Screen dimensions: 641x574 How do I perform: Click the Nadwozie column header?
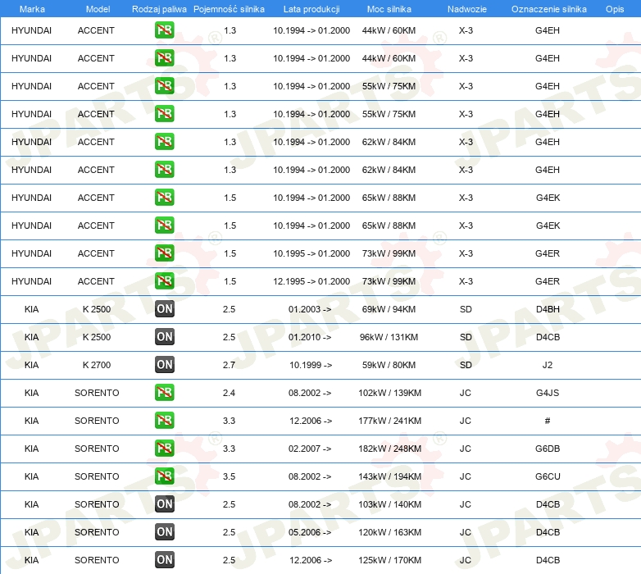pos(467,9)
